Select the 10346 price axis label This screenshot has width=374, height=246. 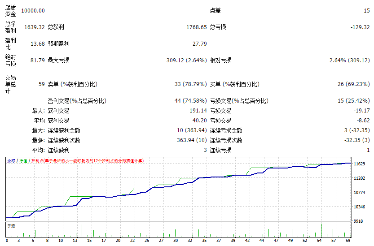[360, 207]
